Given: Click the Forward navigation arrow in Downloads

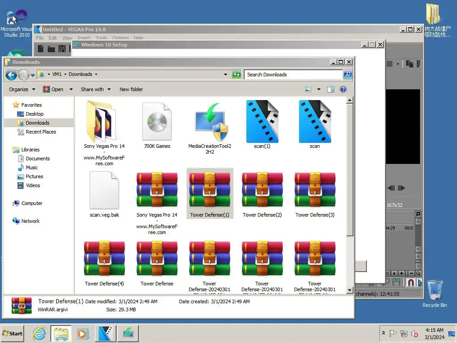Looking at the screenshot, I should click(24, 75).
